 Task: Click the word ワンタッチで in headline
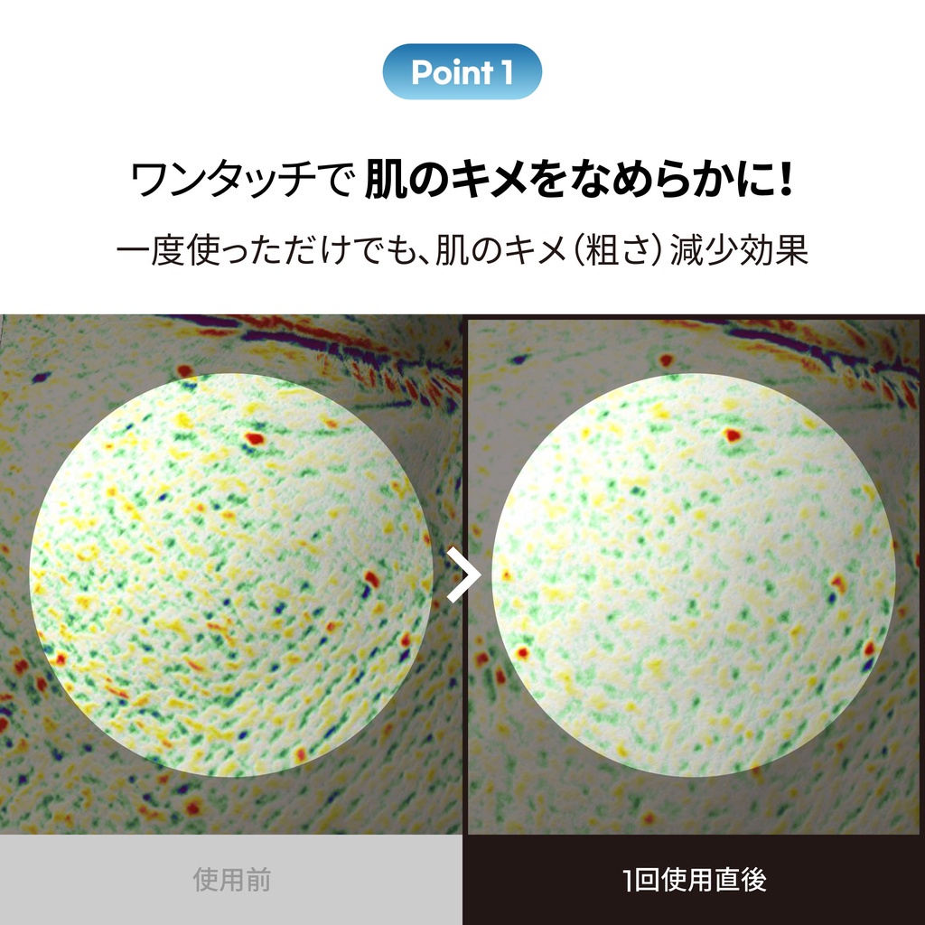(x=242, y=180)
